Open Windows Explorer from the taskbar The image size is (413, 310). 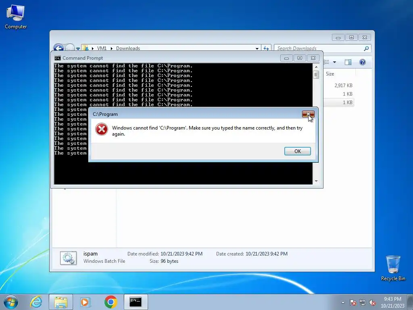(x=61, y=302)
